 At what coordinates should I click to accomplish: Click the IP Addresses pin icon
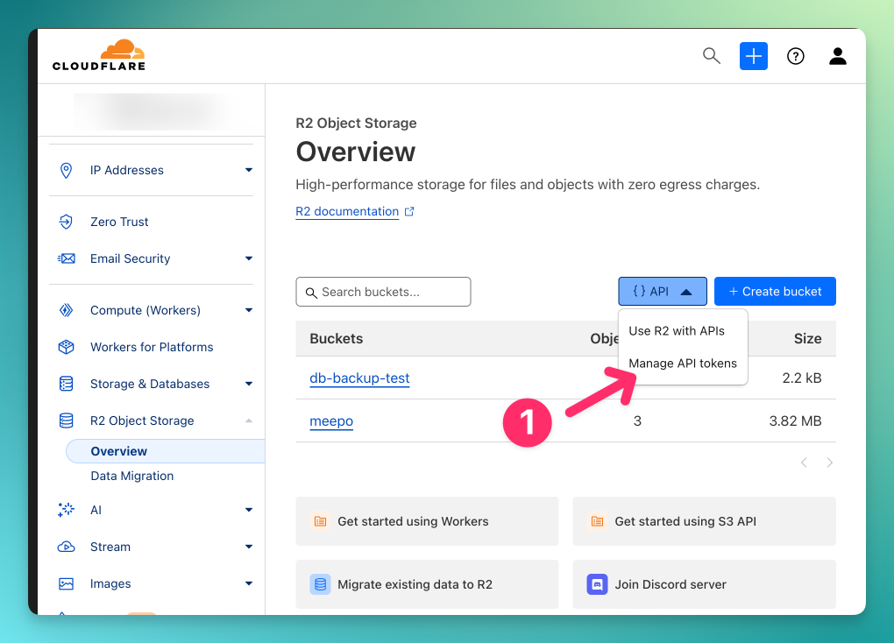[x=66, y=170]
